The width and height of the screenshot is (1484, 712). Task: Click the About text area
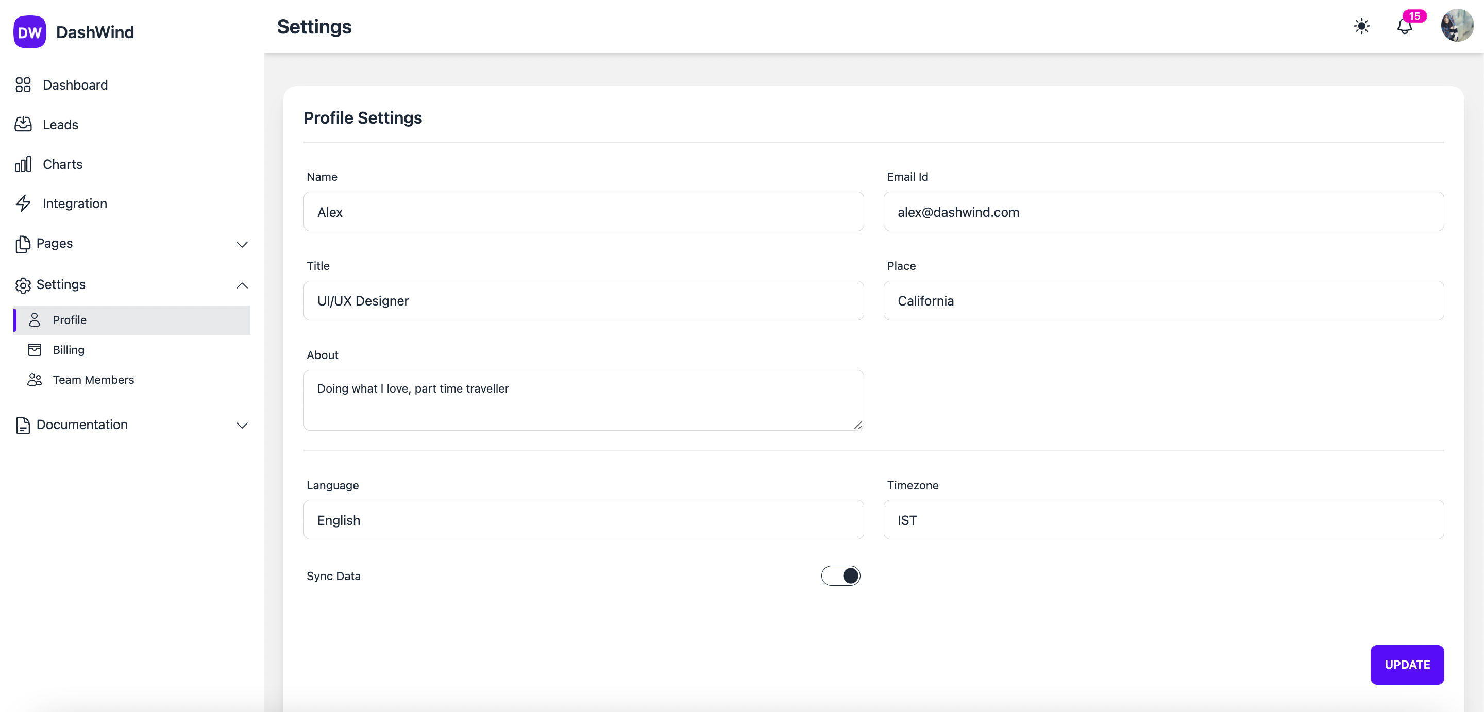coord(583,399)
